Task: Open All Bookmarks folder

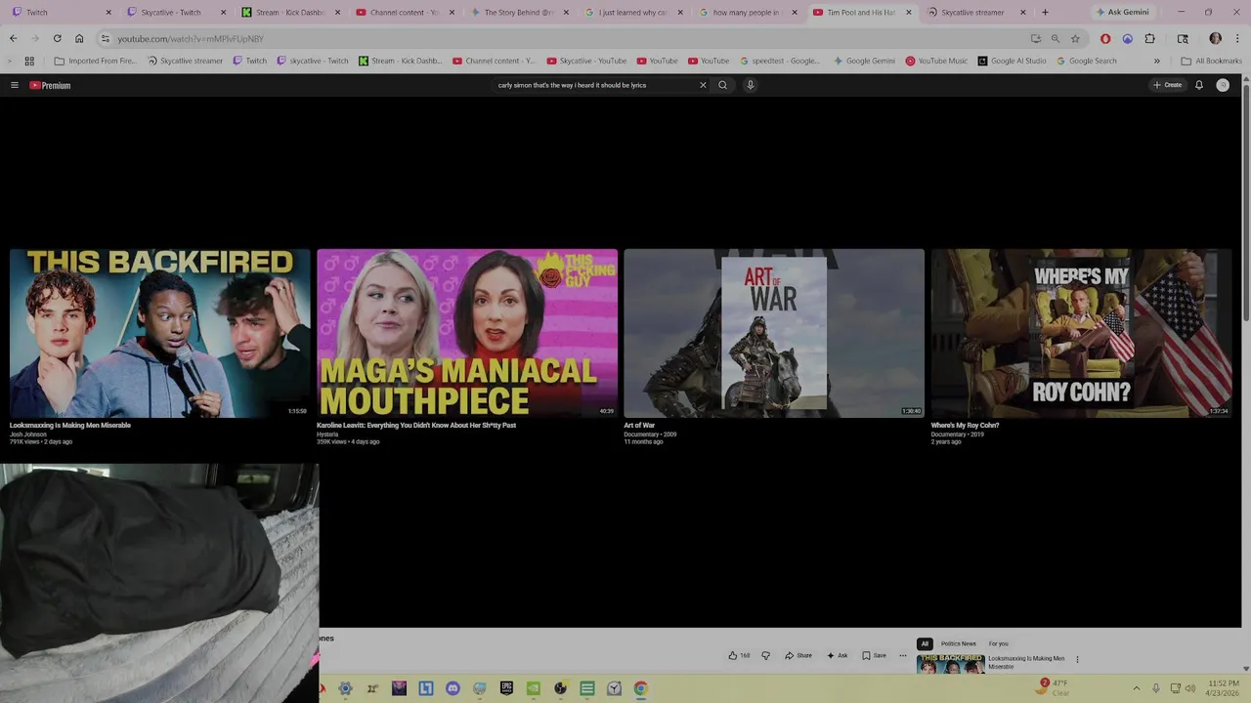Action: [x=1212, y=61]
